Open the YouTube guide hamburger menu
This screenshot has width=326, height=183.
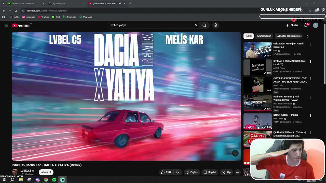tap(6, 25)
